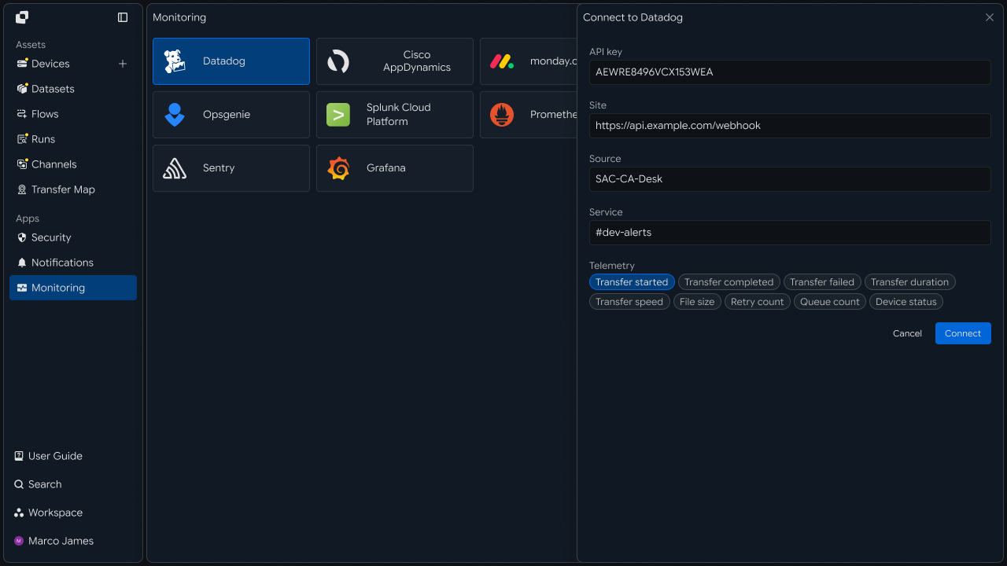Click the Flows icon in the sidebar
This screenshot has height=566, width=1007.
[22, 114]
